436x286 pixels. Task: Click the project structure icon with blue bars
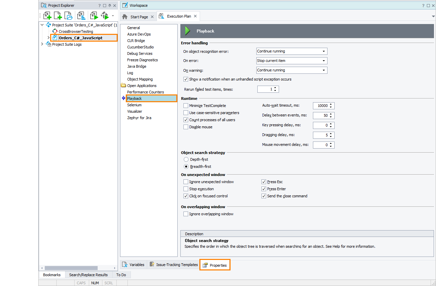pyautogui.click(x=81, y=16)
